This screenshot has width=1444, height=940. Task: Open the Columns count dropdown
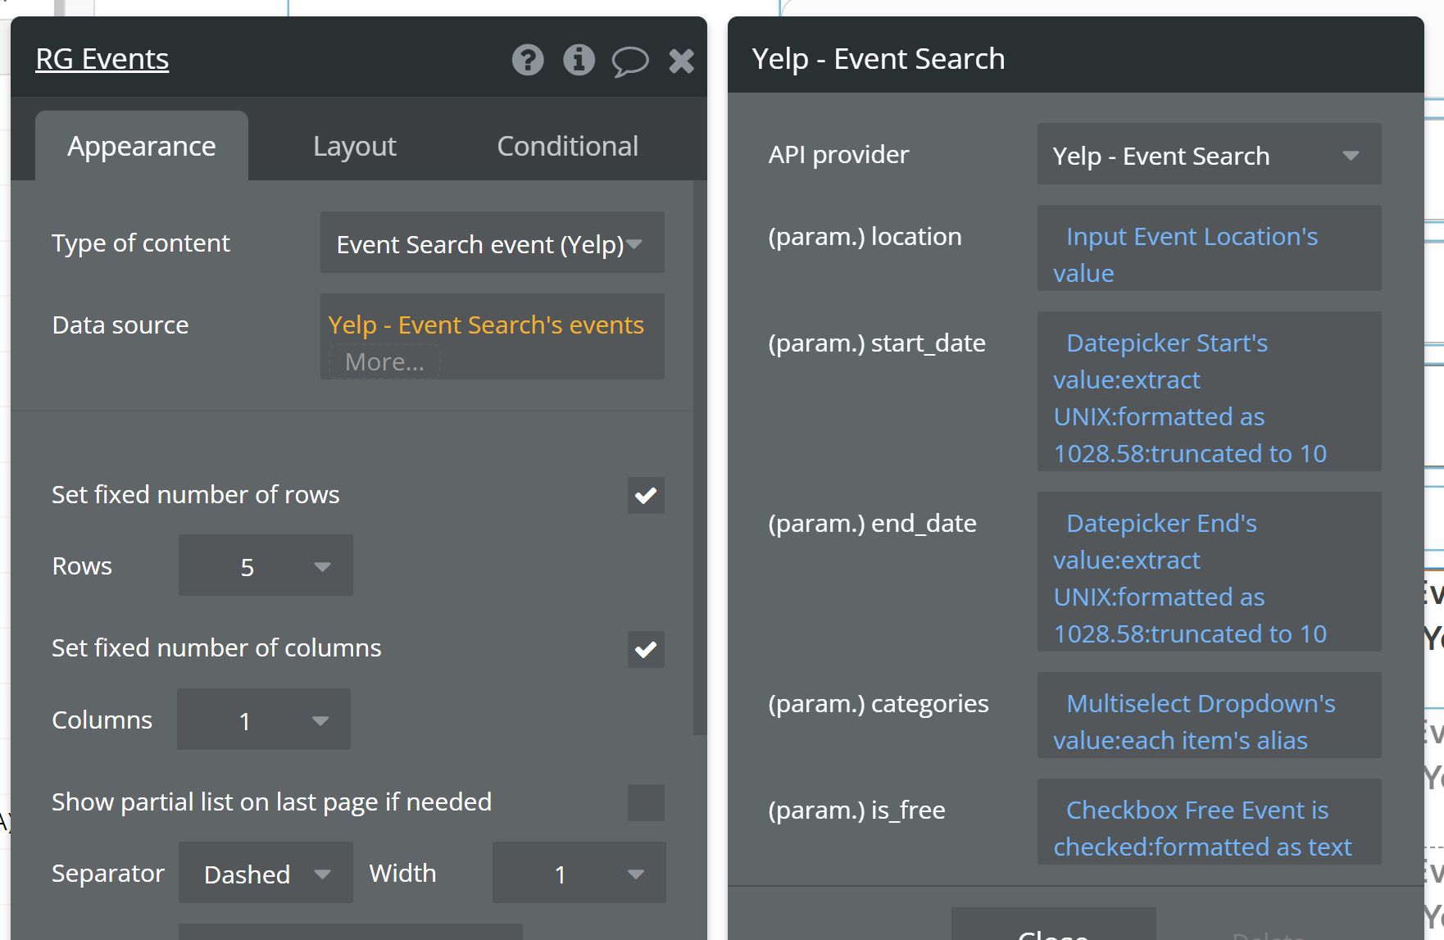coord(264,720)
